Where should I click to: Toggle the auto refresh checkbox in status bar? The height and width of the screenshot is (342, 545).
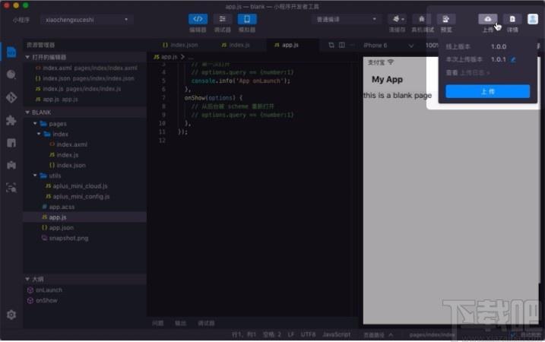click(513, 334)
